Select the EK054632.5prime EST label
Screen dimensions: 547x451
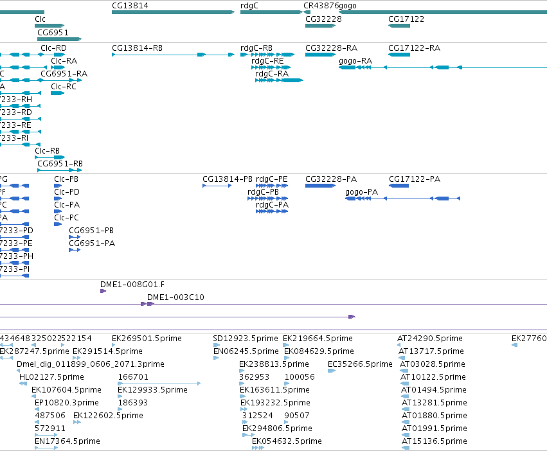pyautogui.click(x=287, y=442)
